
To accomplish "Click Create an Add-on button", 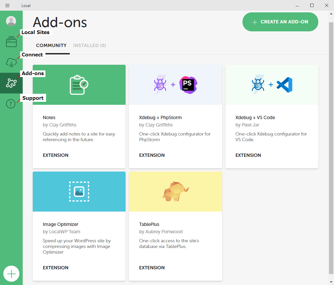I will click(280, 22).
